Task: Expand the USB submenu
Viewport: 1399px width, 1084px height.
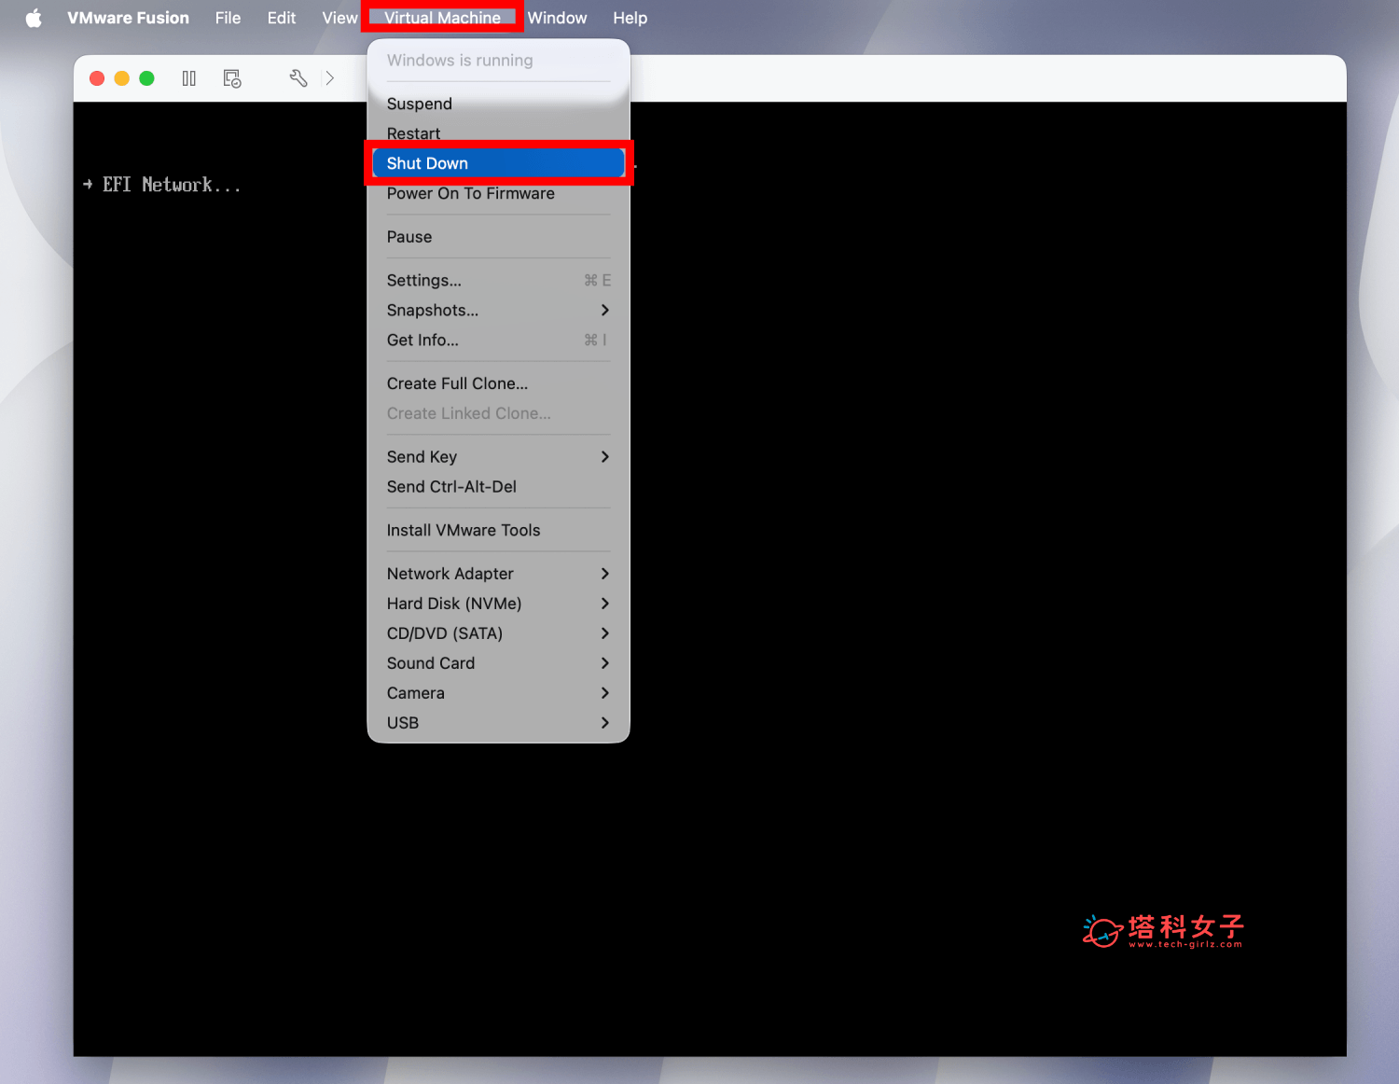Action: [x=498, y=722]
